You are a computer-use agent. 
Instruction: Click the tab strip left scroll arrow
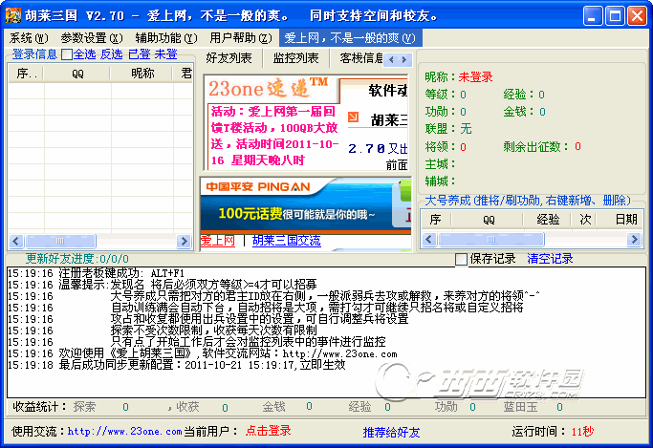pyautogui.click(x=391, y=59)
